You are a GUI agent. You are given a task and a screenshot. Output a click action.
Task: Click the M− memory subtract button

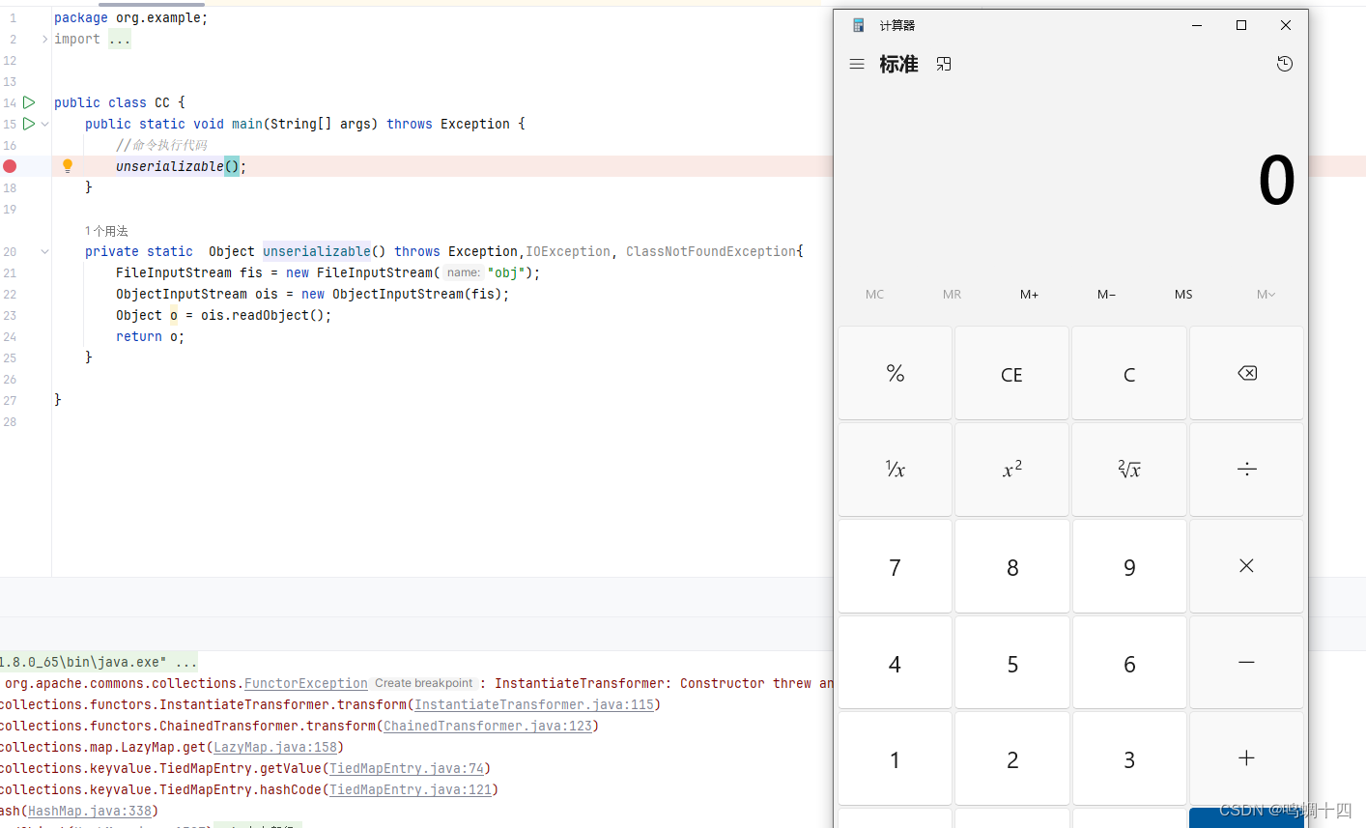tap(1107, 295)
